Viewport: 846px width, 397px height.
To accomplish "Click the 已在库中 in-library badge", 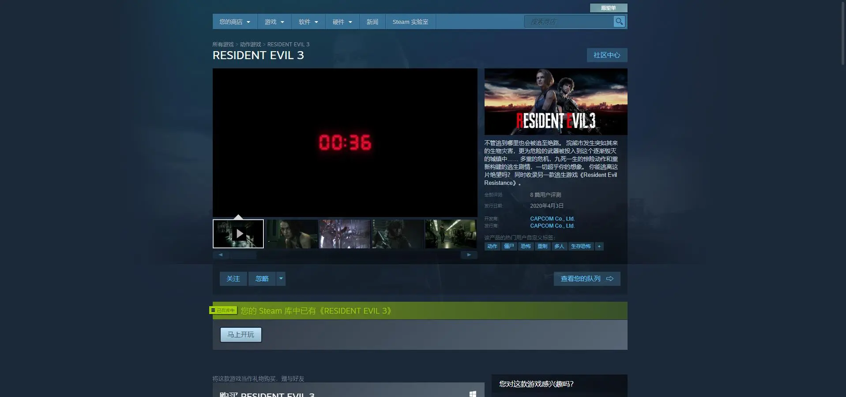I will click(223, 311).
